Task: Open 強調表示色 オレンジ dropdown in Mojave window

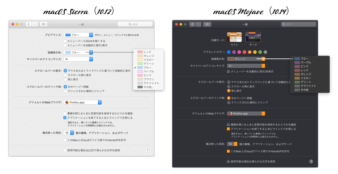Action: tap(246, 59)
